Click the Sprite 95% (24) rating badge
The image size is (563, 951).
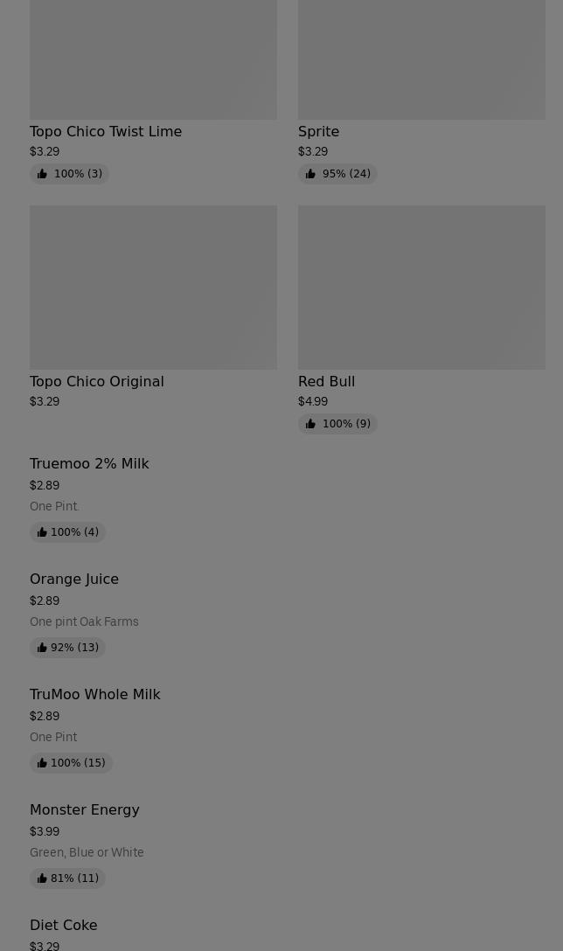coord(338,174)
